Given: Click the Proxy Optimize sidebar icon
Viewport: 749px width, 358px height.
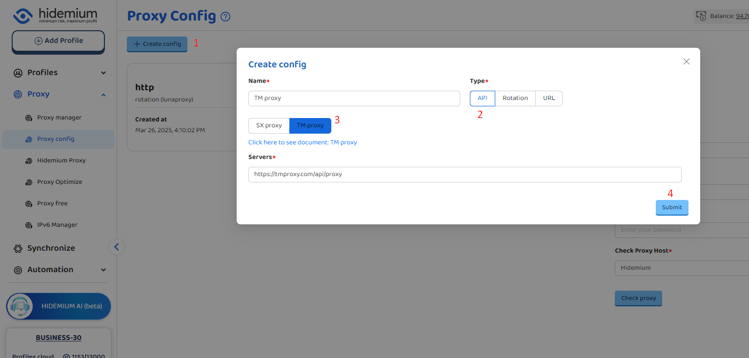Looking at the screenshot, I should pyautogui.click(x=29, y=182).
